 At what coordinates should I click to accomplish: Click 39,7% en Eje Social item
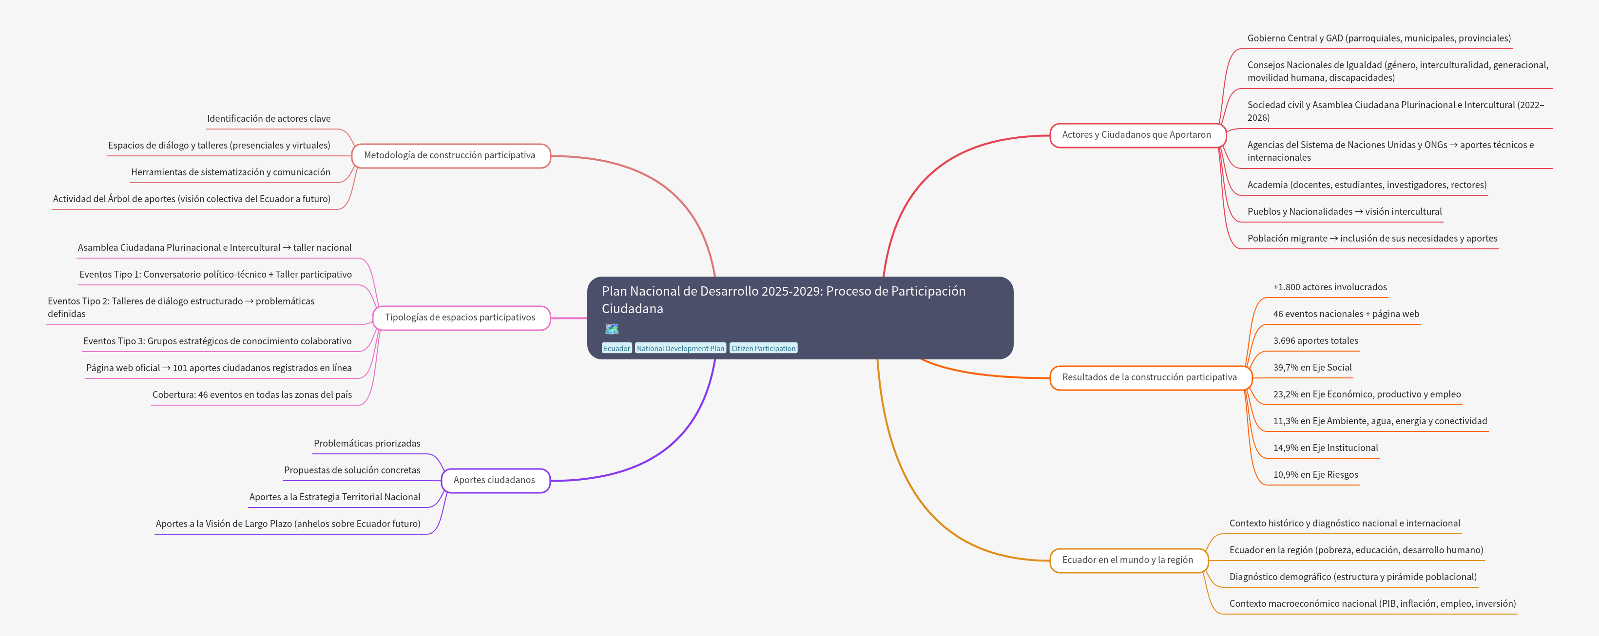point(1312,367)
